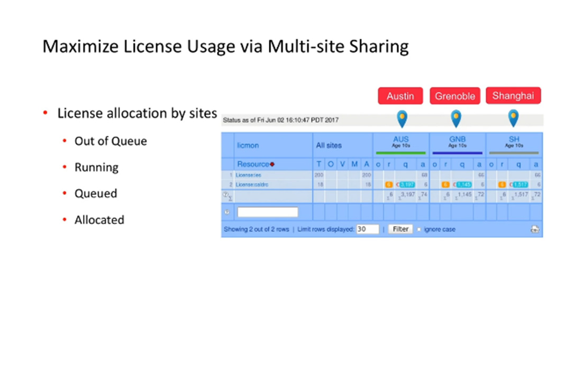Click the orange 6 badge under AUS
The width and height of the screenshot is (582, 371).
click(389, 184)
